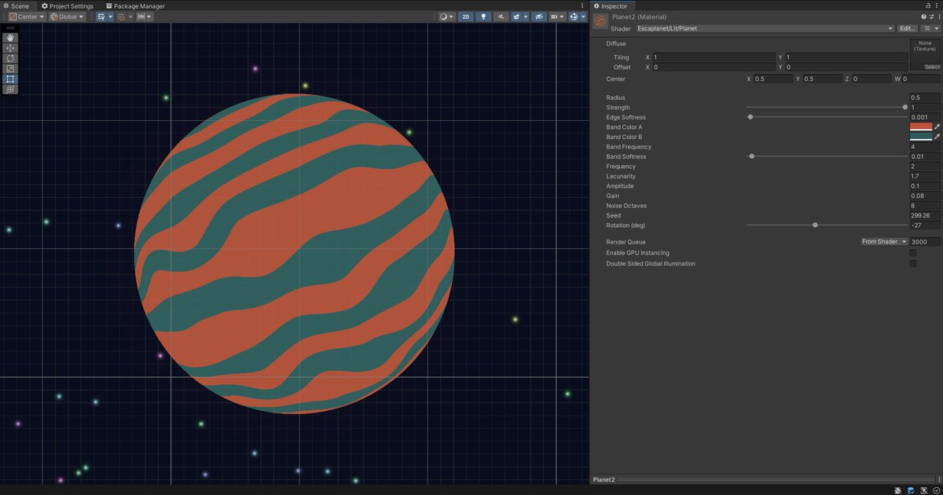Toggle hidden objects visibility in scene
The width and height of the screenshot is (943, 495).
click(538, 16)
